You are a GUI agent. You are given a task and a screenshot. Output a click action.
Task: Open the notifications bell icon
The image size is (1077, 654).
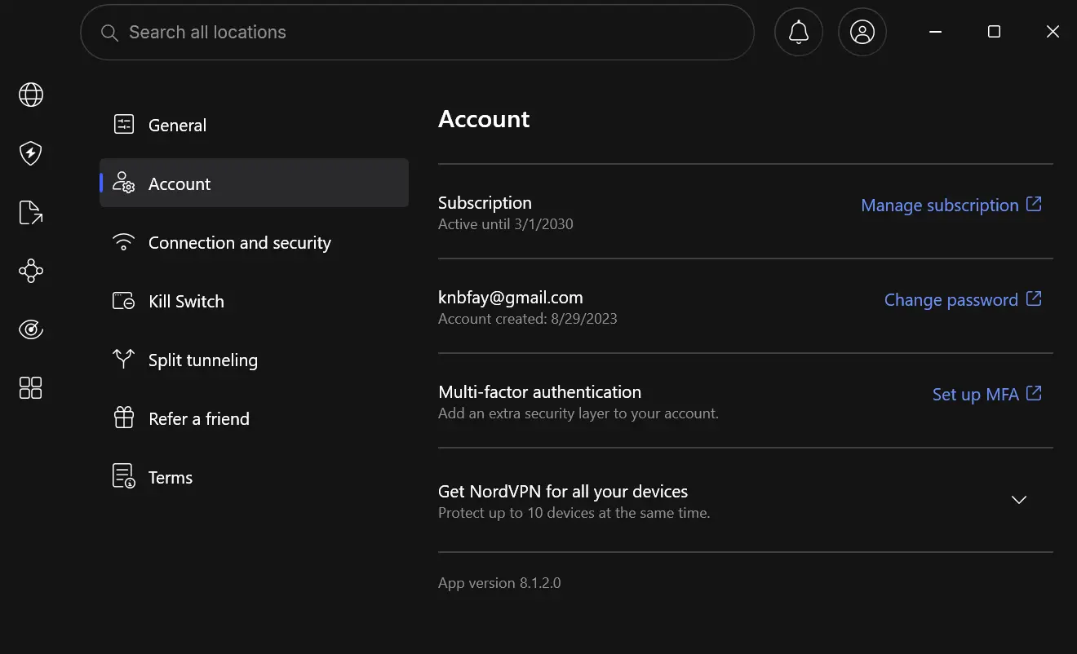pyautogui.click(x=799, y=32)
